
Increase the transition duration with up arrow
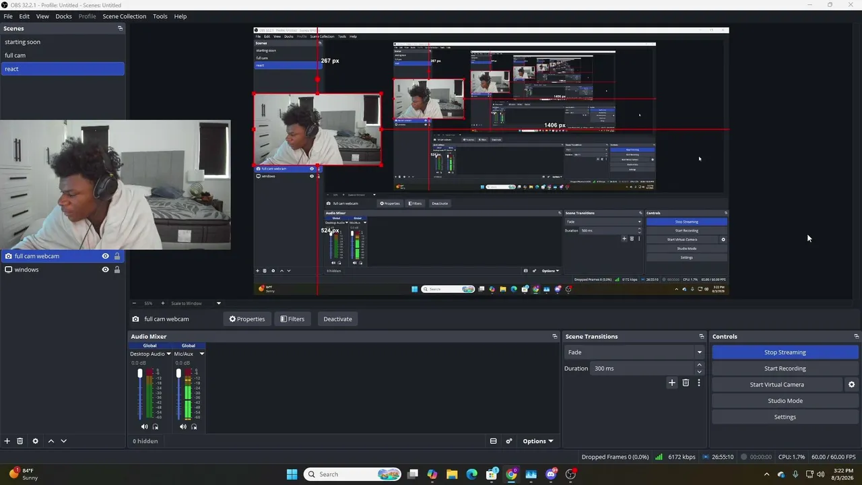pos(699,365)
